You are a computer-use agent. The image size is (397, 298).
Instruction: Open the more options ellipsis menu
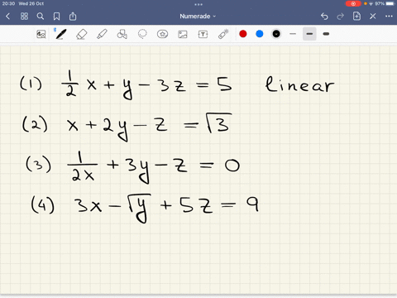(389, 17)
